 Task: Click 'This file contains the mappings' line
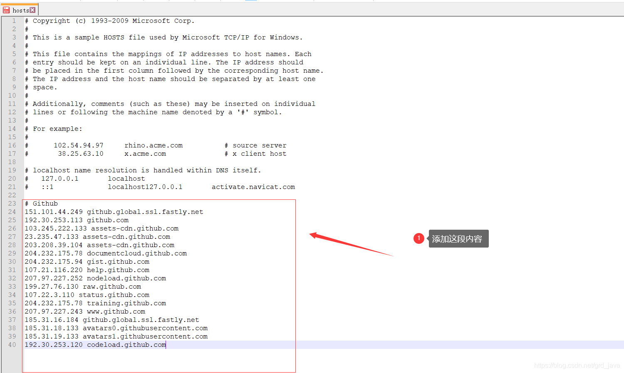pyautogui.click(x=168, y=54)
